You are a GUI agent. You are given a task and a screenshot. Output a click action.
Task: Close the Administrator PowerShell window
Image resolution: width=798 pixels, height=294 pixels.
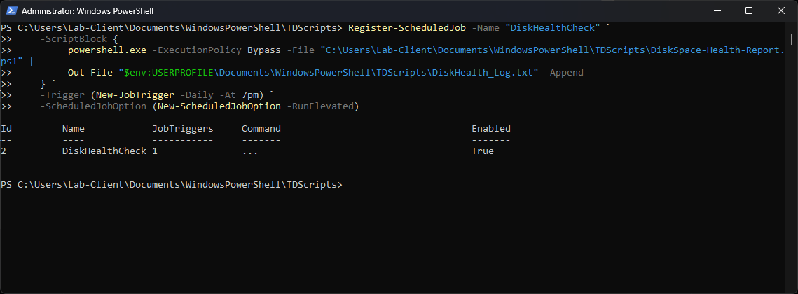781,10
